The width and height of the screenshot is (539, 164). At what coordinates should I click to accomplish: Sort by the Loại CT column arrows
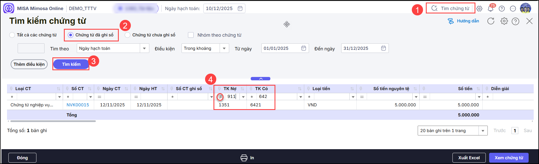59,89
